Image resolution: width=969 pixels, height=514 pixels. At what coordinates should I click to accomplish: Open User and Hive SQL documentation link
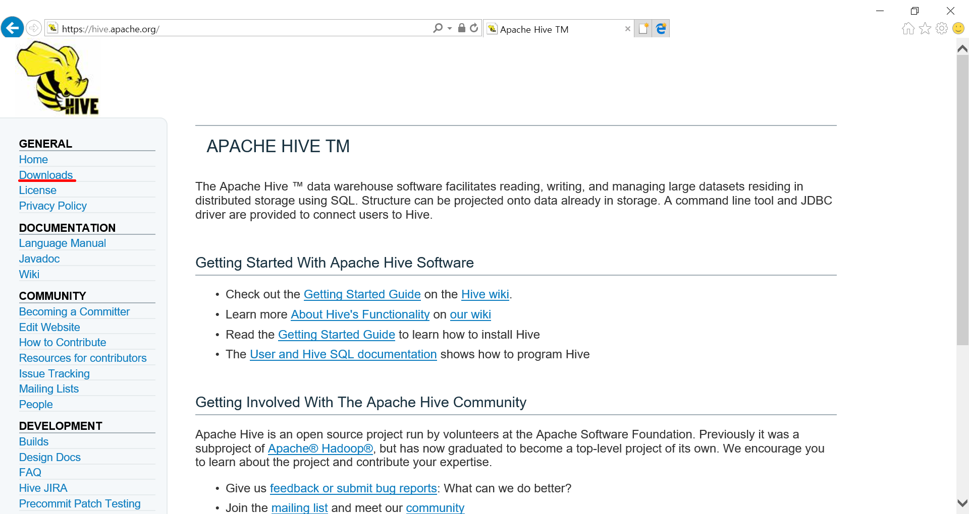(343, 354)
